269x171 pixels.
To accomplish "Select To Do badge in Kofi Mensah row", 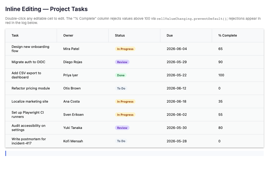I will point(121,141).
